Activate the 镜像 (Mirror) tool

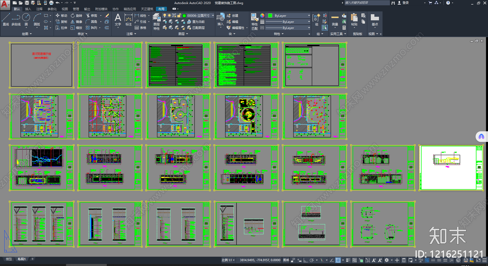[x=77, y=22]
